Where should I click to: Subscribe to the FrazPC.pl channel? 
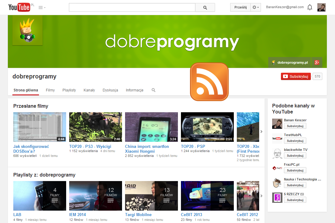tap(295, 170)
